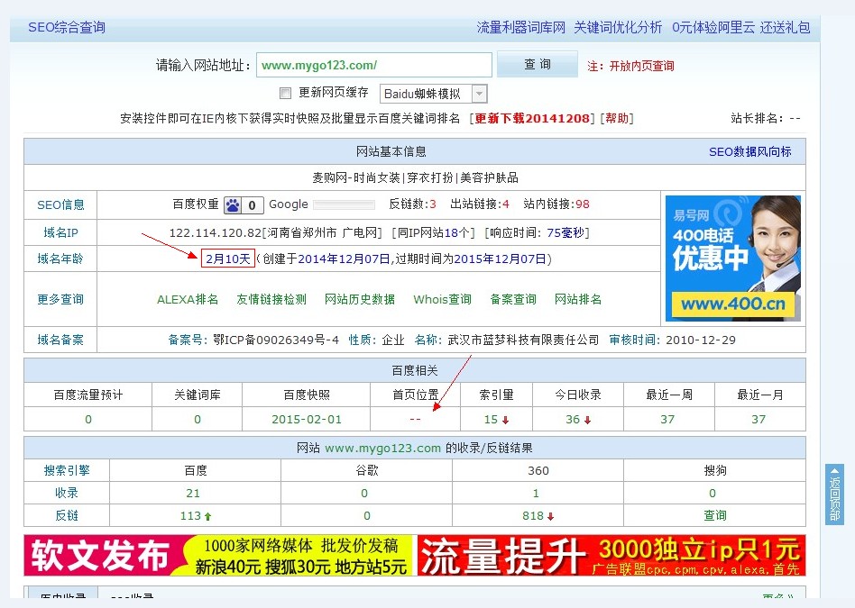The image size is (855, 608).
Task: Click the 更多查询 row label
Action: (x=60, y=299)
